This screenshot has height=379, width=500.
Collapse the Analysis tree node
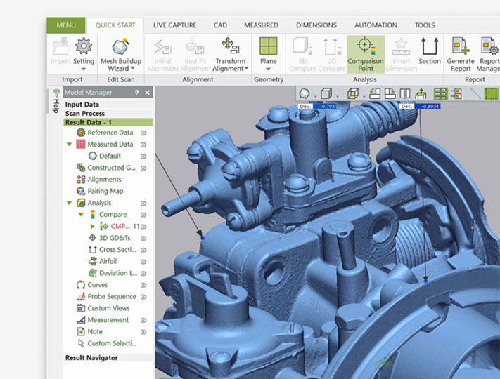coord(69,203)
